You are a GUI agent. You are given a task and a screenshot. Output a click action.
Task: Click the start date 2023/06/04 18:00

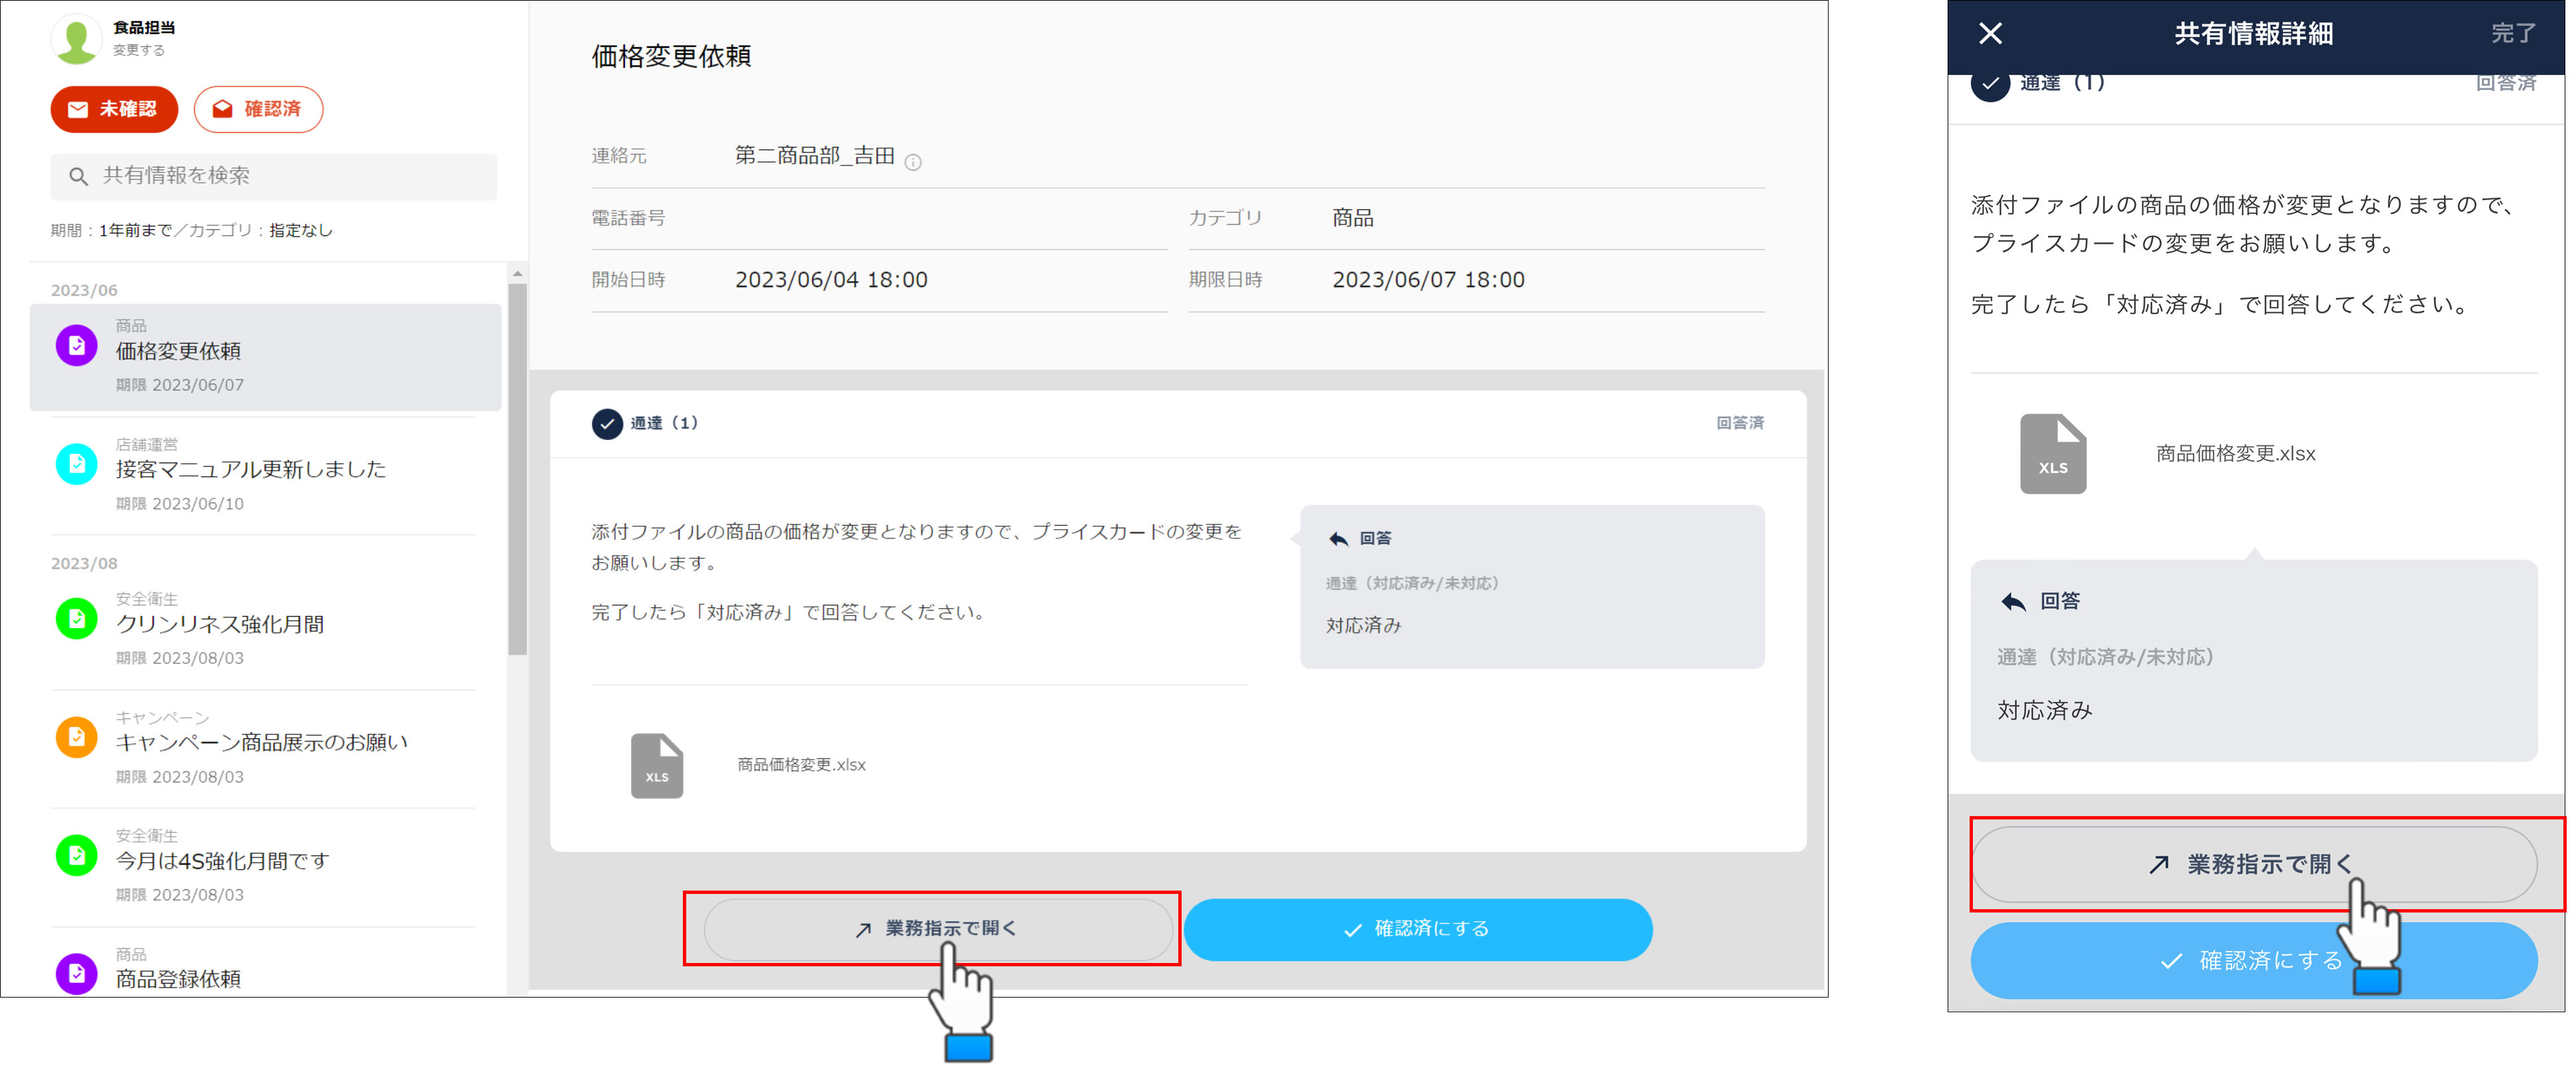pos(831,280)
